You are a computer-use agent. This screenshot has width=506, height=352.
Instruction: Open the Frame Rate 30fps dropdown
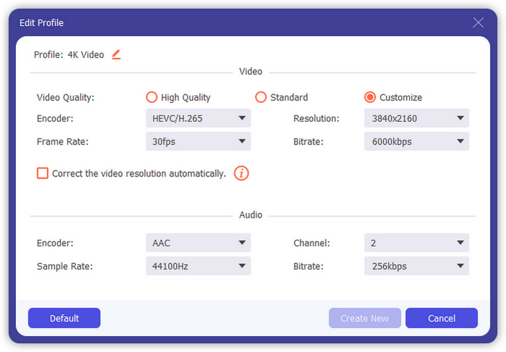[198, 142]
